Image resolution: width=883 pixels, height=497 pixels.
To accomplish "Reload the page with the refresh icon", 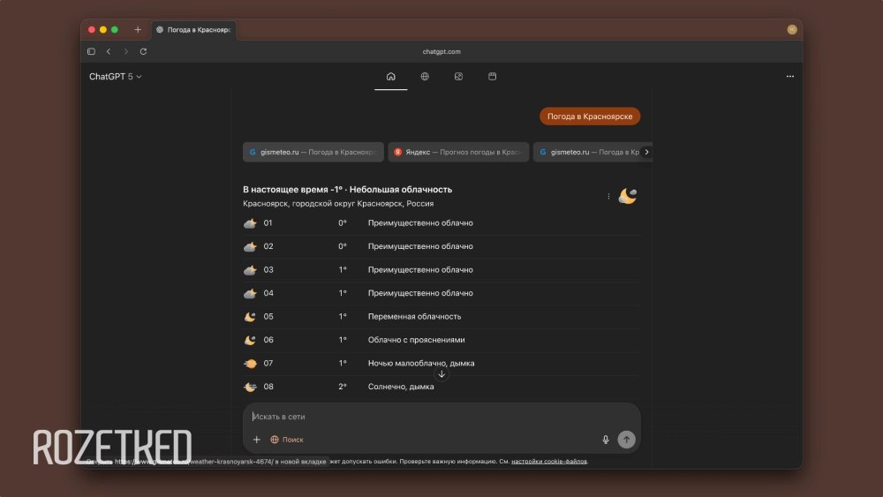I will point(143,52).
